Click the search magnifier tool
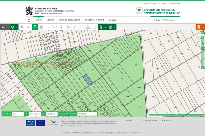 3,27
